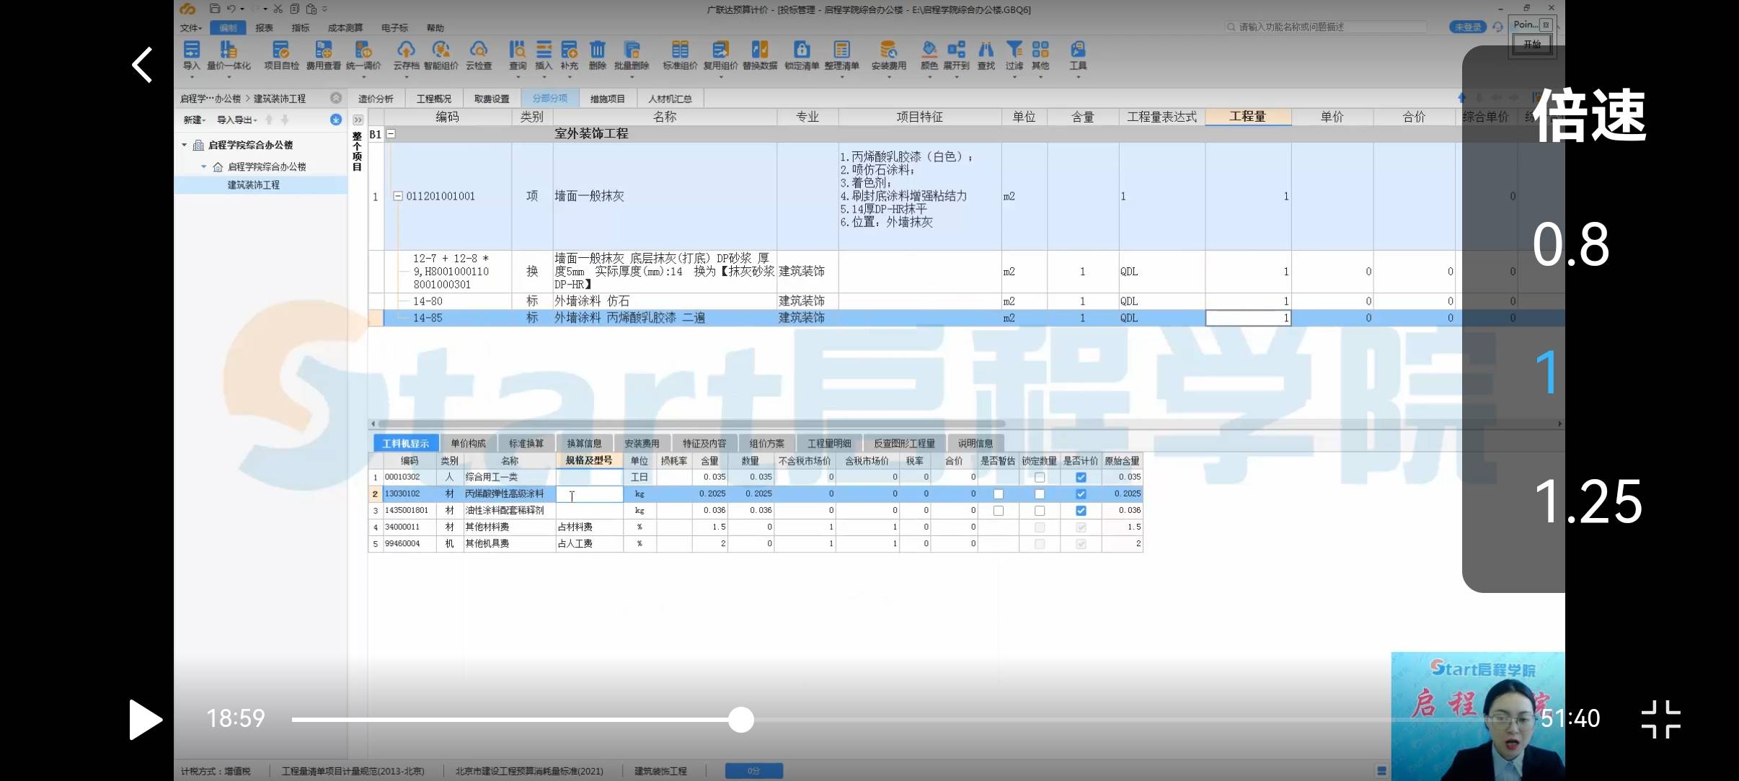The image size is (1739, 781).
Task: Click the 其他 grid icon
Action: click(x=1040, y=55)
